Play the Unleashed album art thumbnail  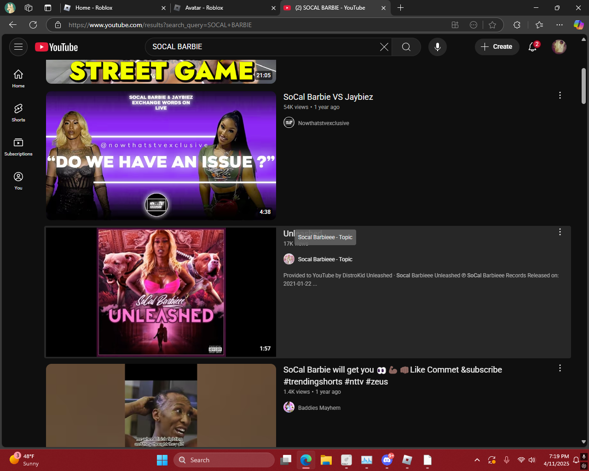click(x=161, y=292)
